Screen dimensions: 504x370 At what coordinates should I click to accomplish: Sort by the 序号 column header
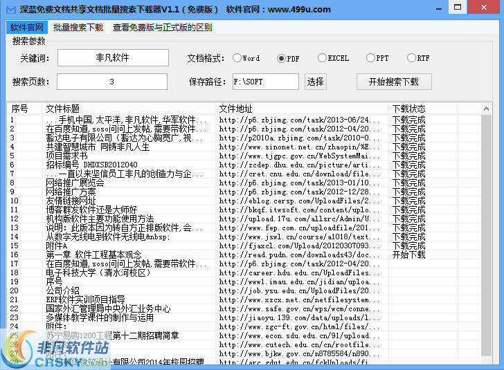(24, 109)
